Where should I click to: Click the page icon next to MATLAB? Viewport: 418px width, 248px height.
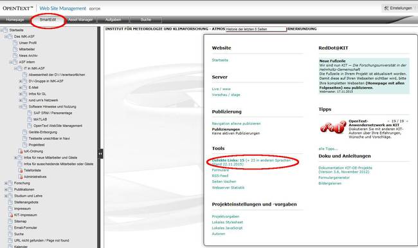point(30,119)
